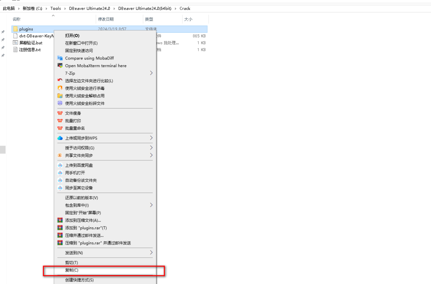Expand the 7-Zip submenu arrow

151,73
